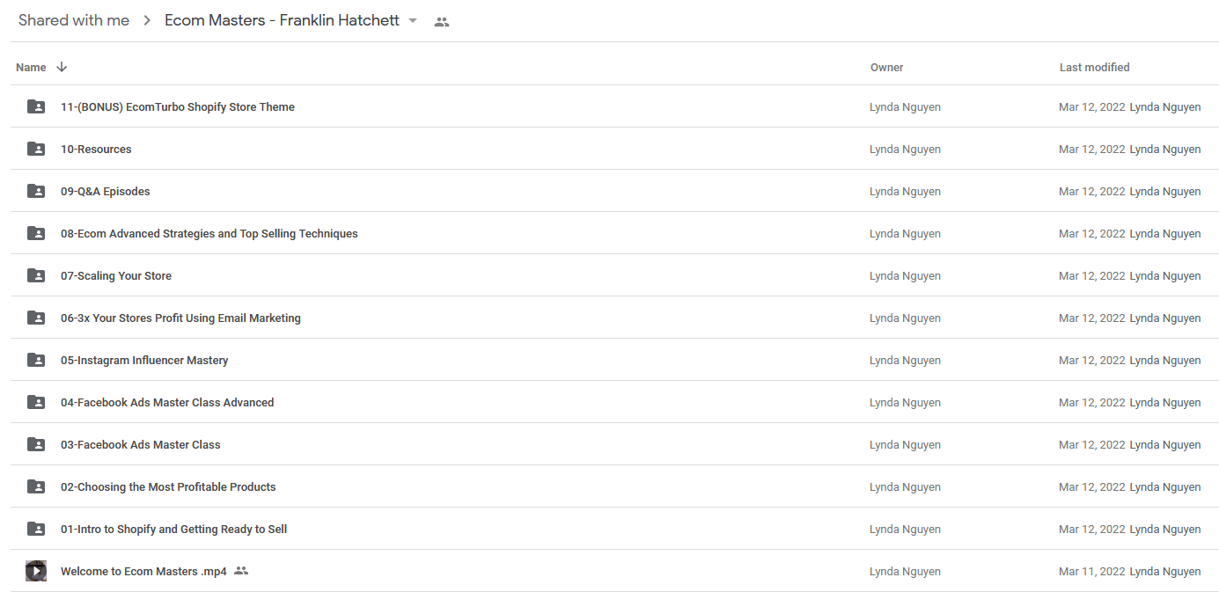The width and height of the screenshot is (1219, 592).
Task: Select the 10-Resources folder name
Action: (x=96, y=149)
